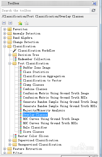Select the Buffer Zone Image tool
The height and width of the screenshot is (157, 102).
pyautogui.click(x=37, y=68)
